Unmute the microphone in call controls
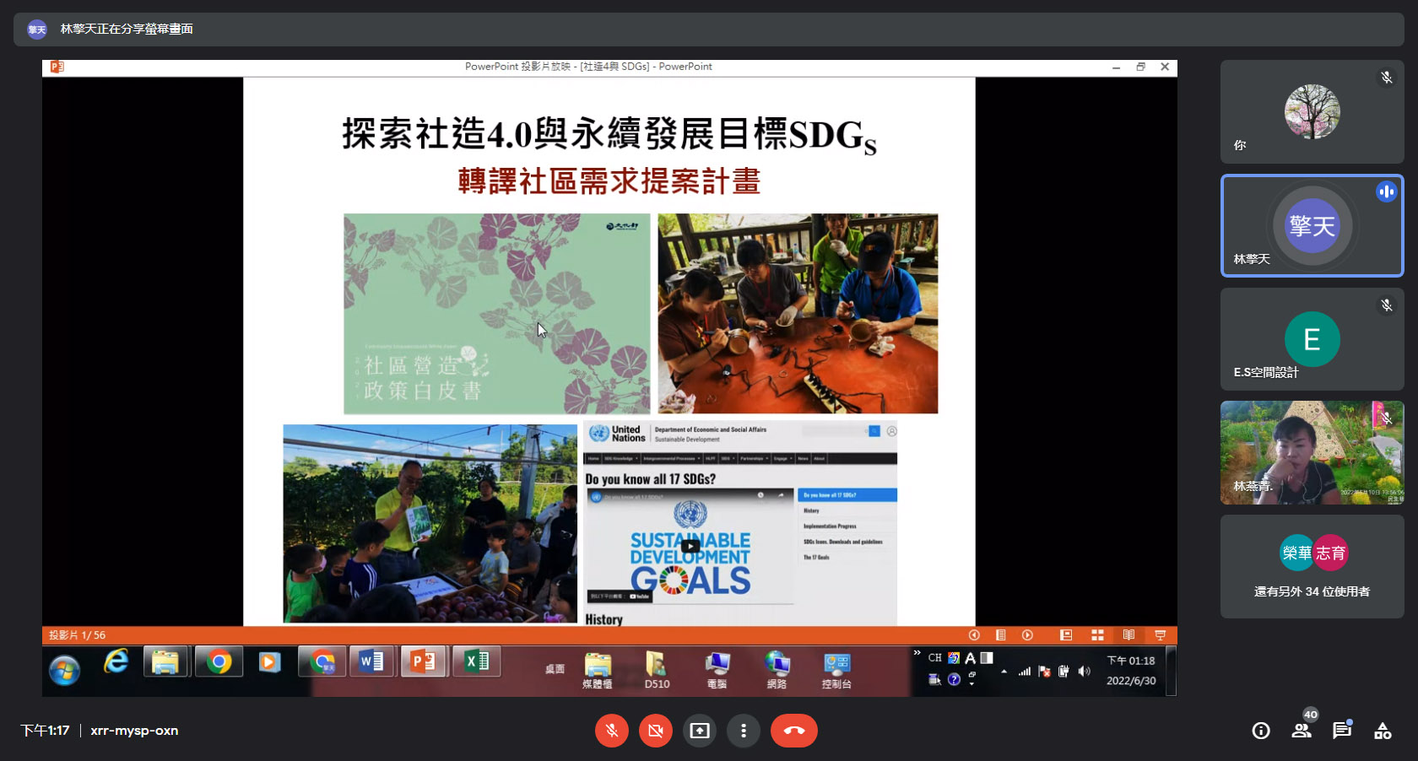 click(x=612, y=731)
